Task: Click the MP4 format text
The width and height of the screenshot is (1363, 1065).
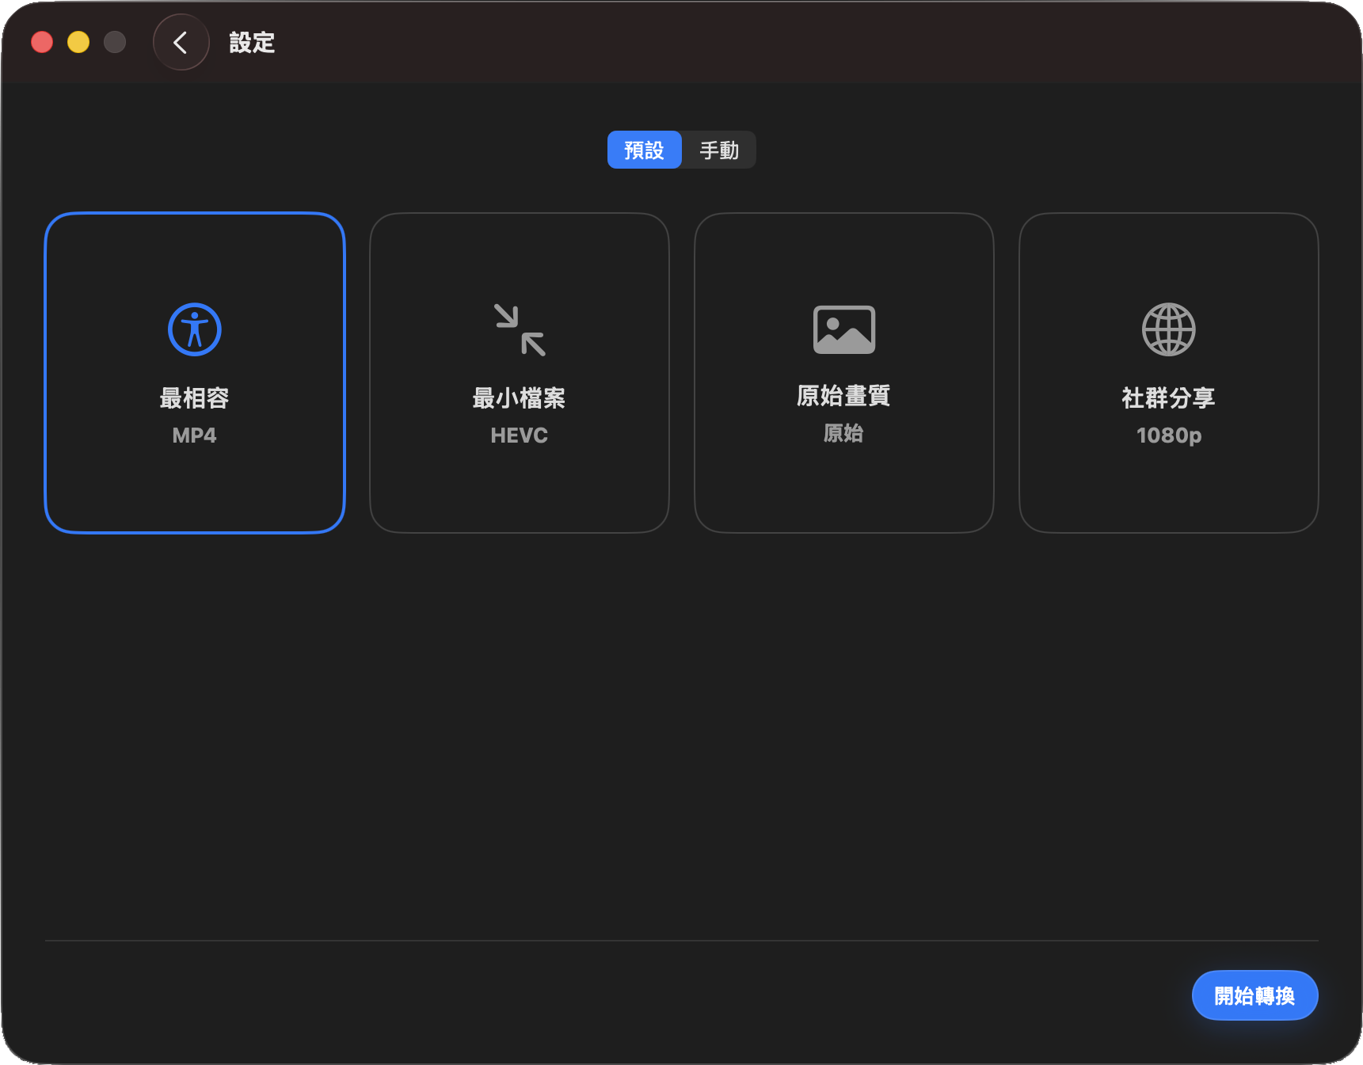Action: [195, 436]
